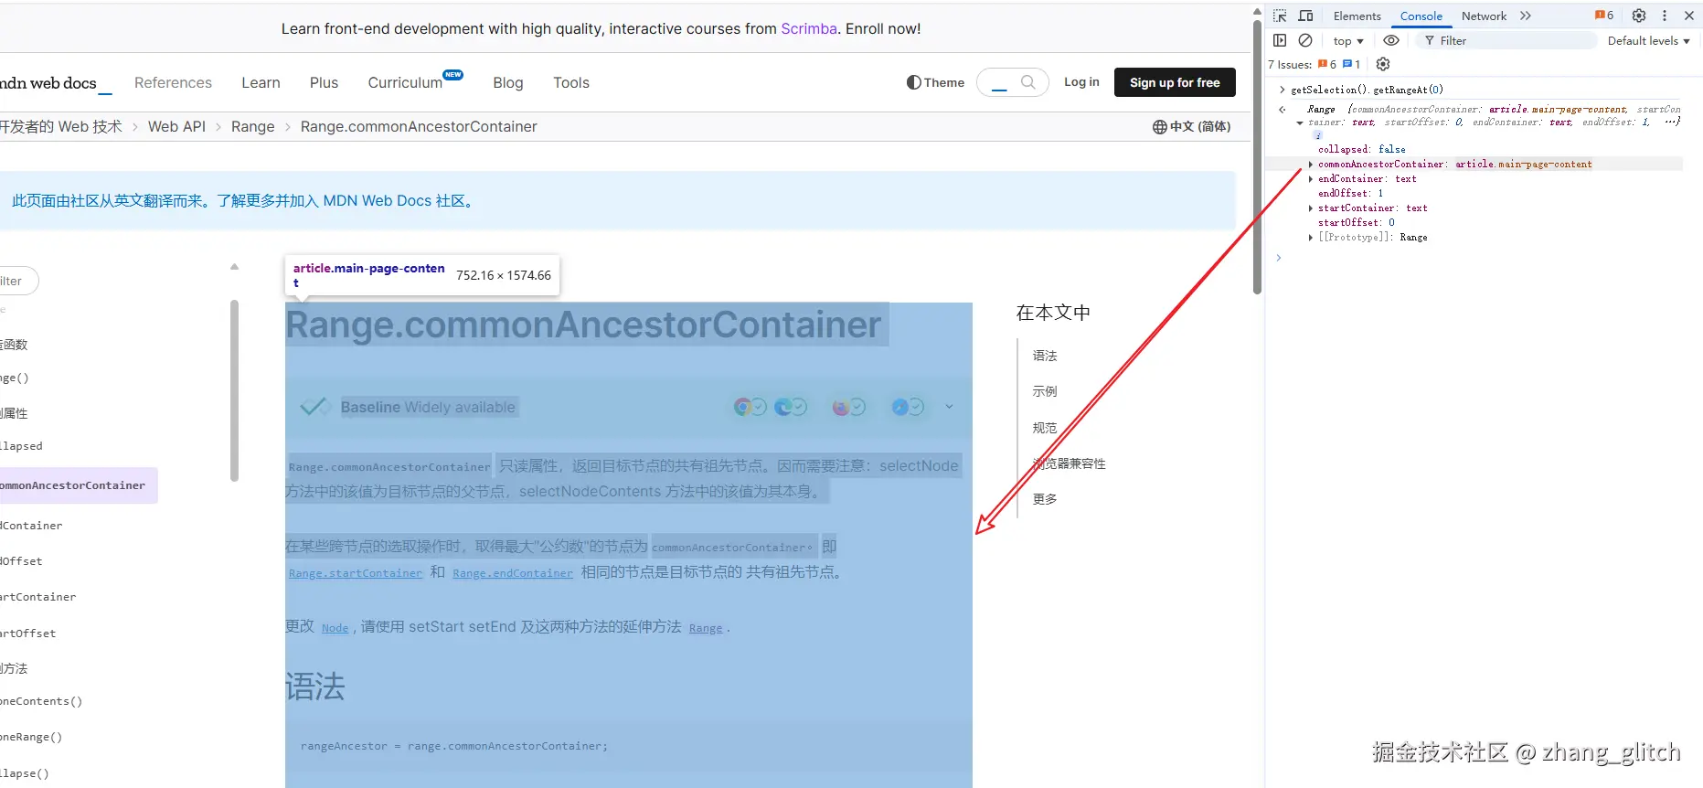
Task: Activate the DevTools inspect element picker
Action: coord(1280,16)
